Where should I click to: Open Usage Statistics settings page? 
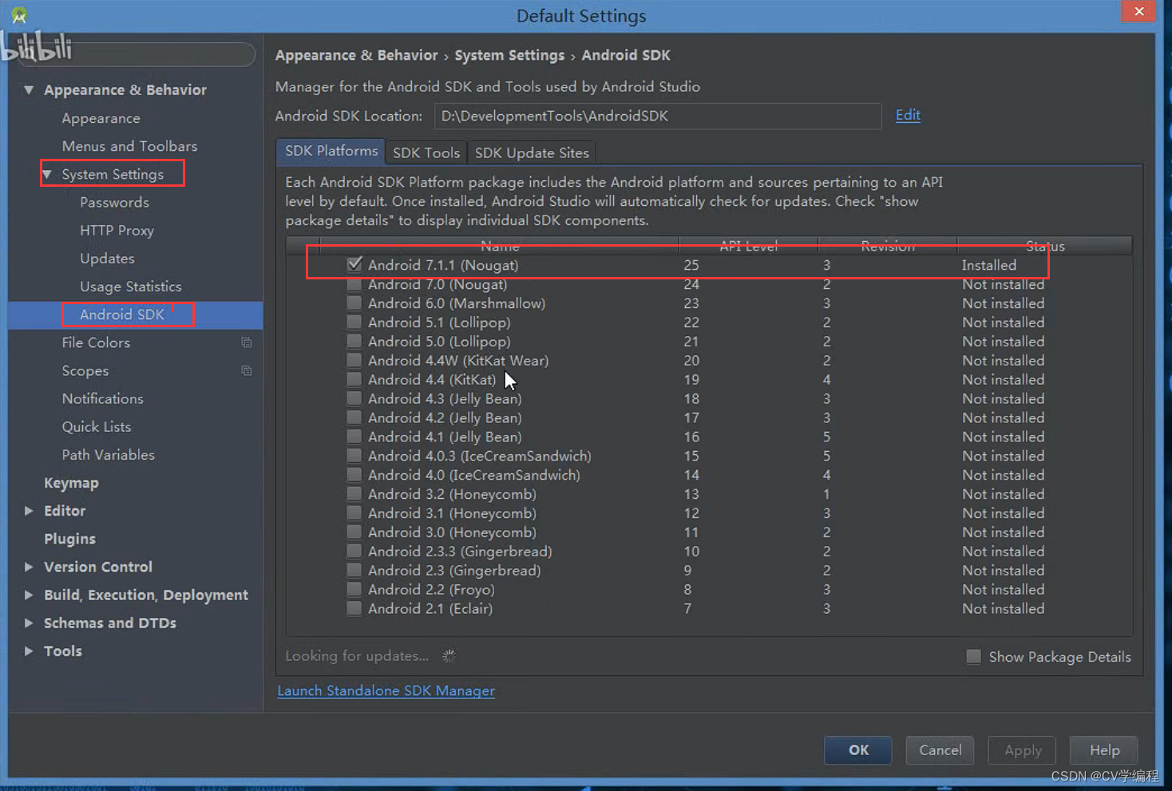[130, 287]
